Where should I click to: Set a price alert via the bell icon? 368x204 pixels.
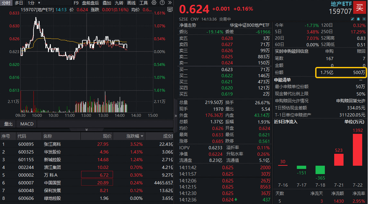coord(358,19)
